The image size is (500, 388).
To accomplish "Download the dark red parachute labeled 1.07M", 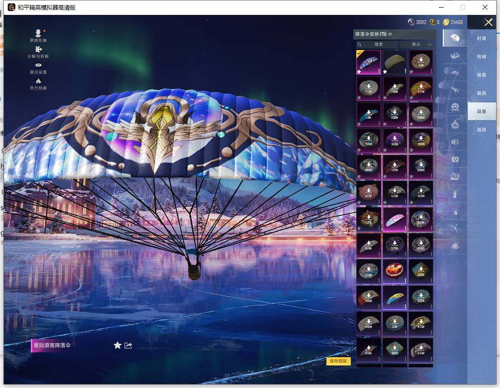I will (394, 167).
